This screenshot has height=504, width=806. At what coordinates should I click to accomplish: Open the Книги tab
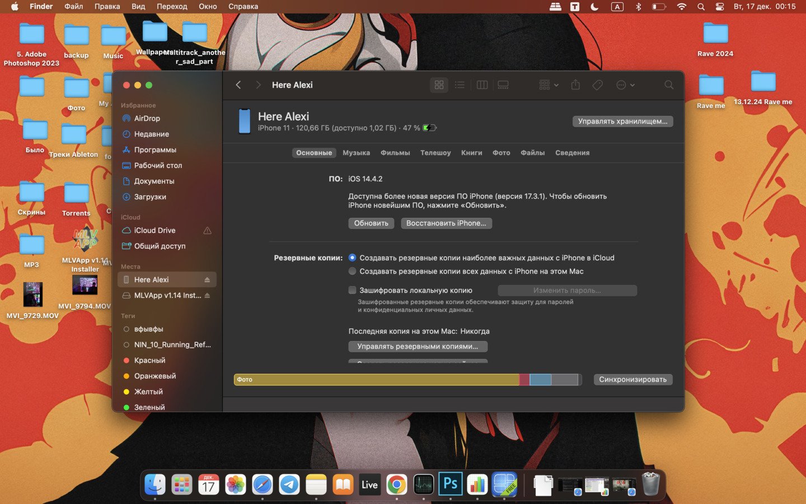click(x=471, y=153)
